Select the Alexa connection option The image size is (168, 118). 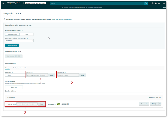[x=26, y=34]
